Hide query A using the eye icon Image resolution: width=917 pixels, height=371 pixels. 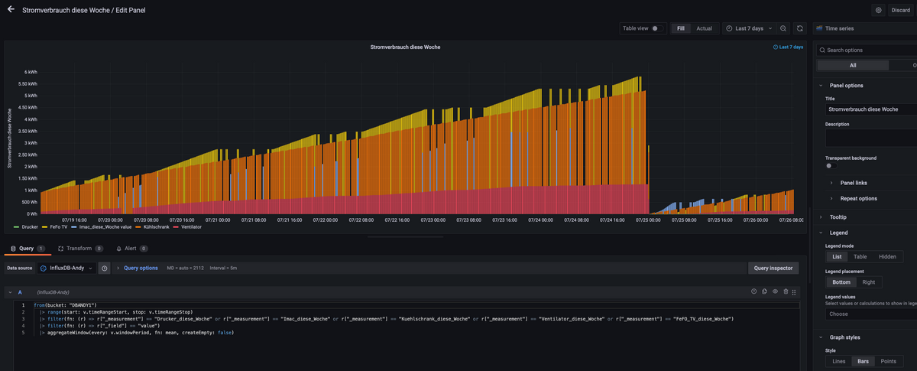775,291
